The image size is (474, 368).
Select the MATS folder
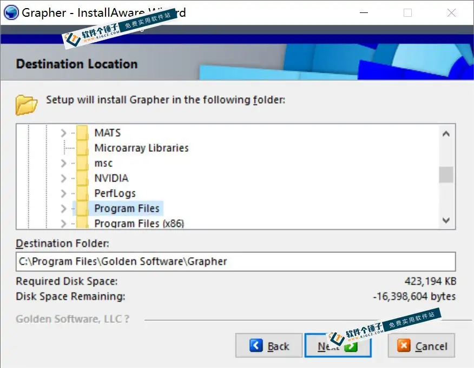(x=108, y=133)
